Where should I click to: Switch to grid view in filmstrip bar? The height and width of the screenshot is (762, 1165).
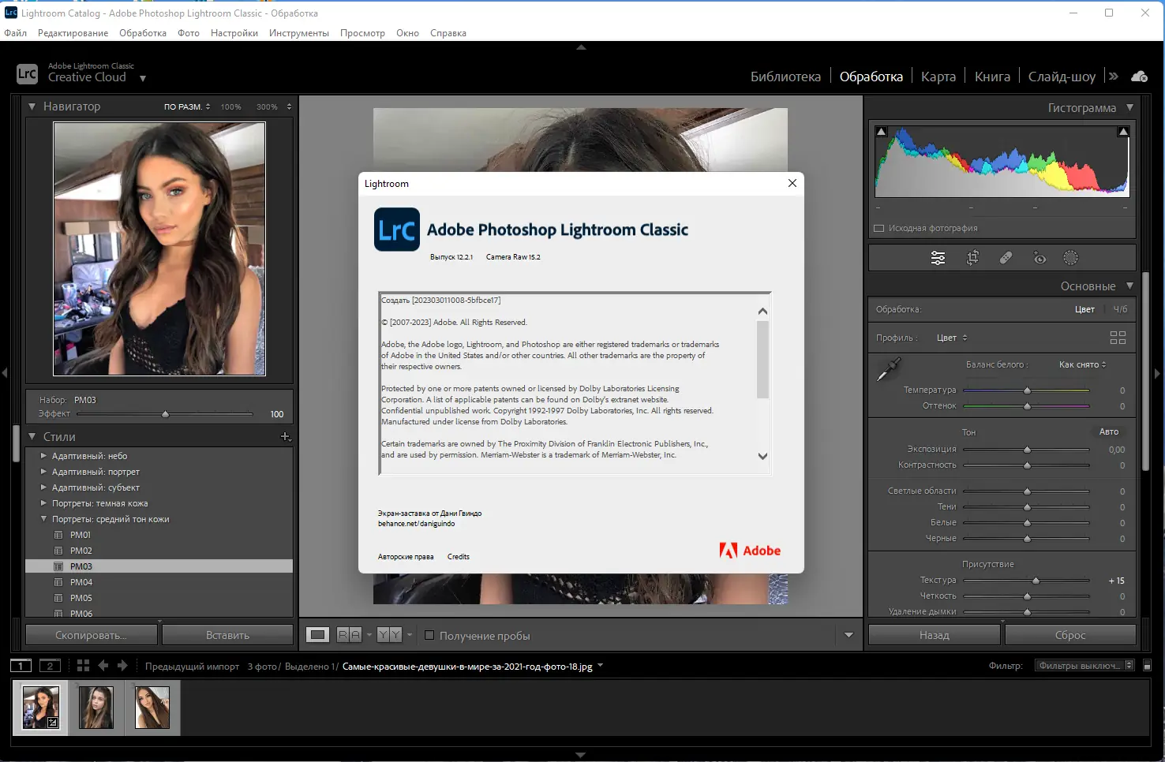pos(83,666)
